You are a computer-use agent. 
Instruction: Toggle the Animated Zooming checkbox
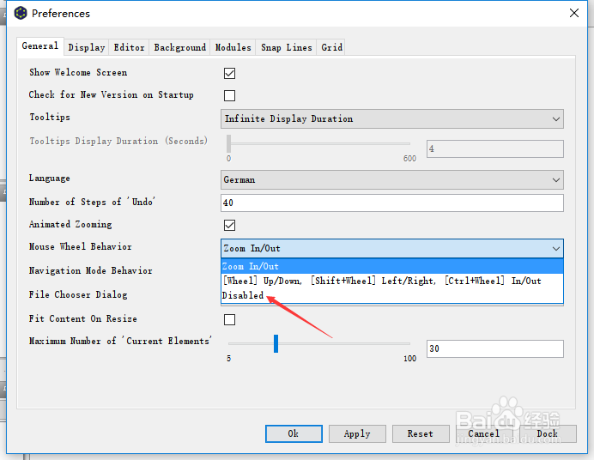(x=229, y=225)
